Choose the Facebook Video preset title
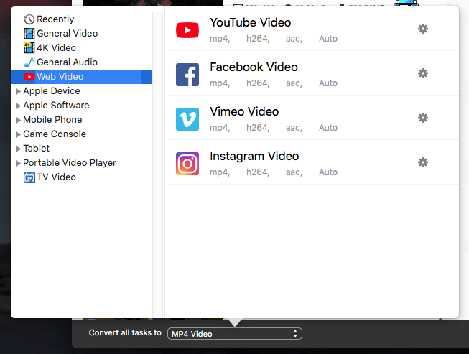Image resolution: width=469 pixels, height=354 pixels. click(x=254, y=67)
